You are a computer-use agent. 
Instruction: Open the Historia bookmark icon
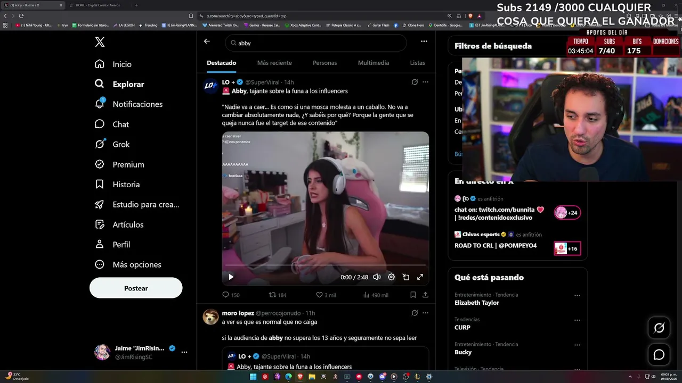pyautogui.click(x=100, y=185)
